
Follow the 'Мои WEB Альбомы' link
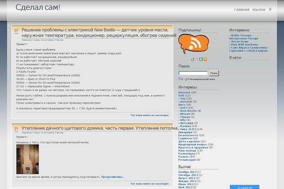click(244, 45)
